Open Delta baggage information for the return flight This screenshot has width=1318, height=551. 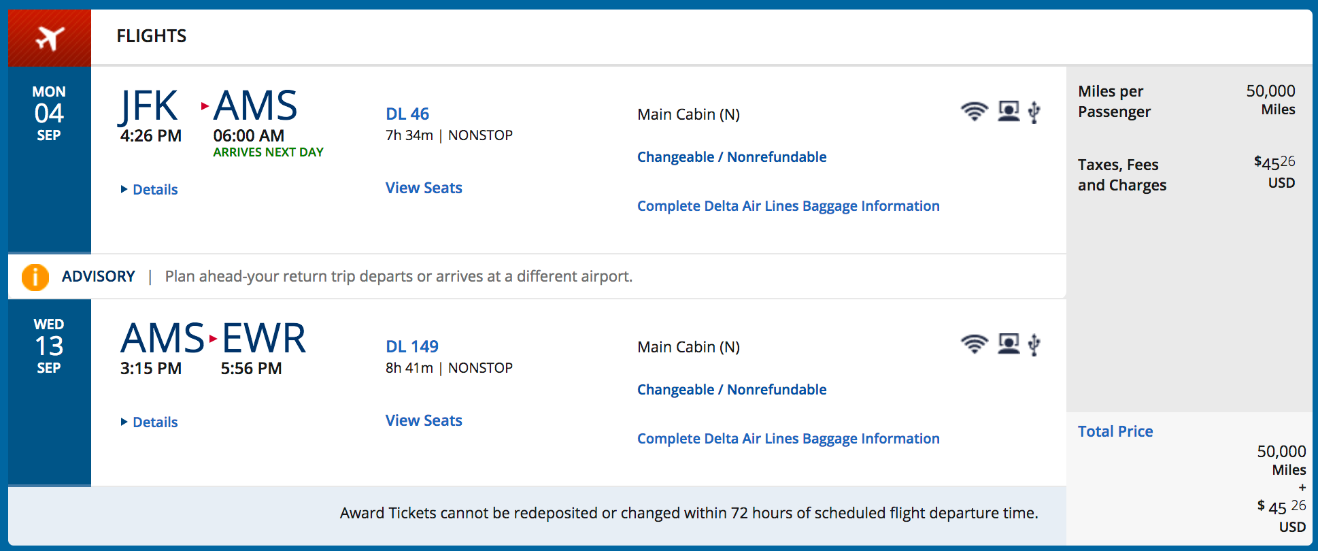[788, 439]
